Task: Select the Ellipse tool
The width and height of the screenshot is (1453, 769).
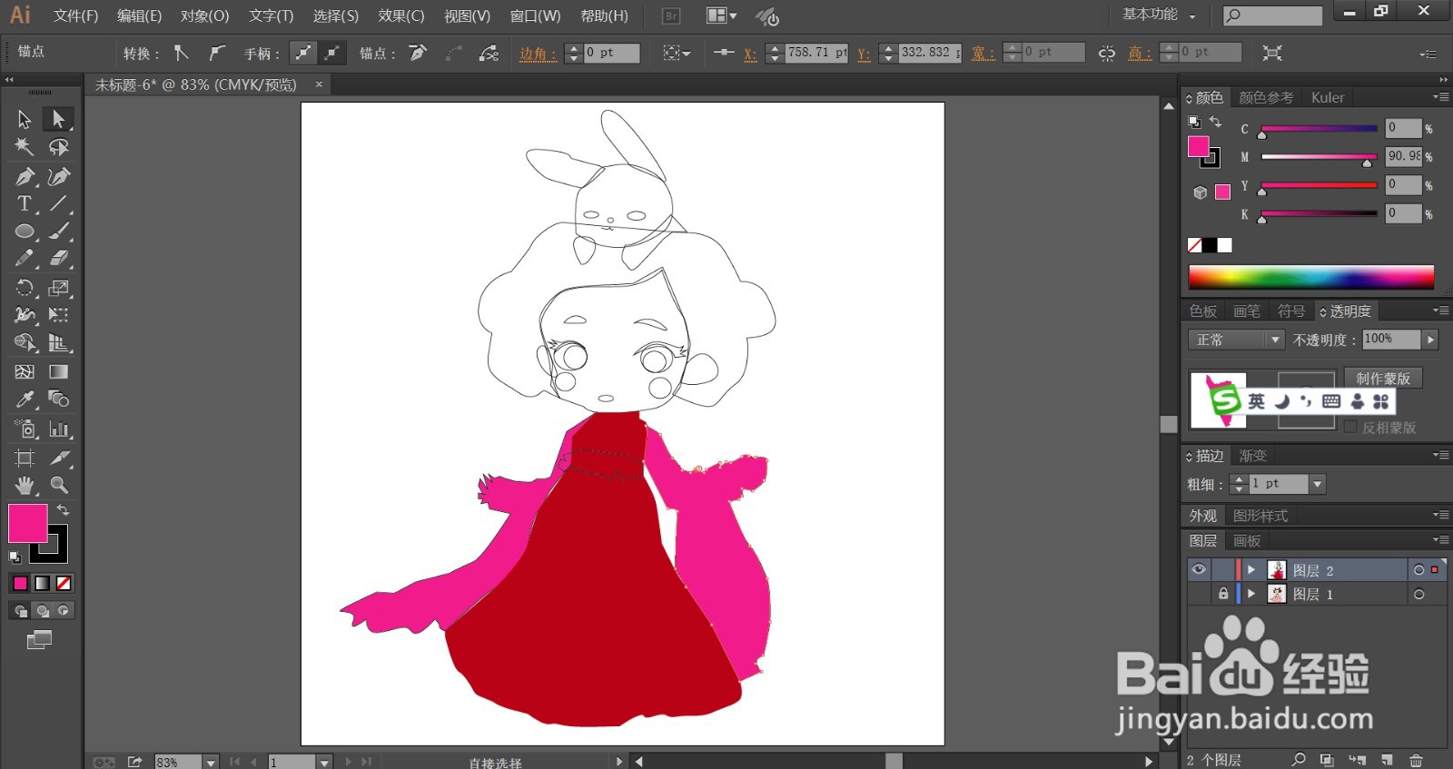Action: pos(25,232)
